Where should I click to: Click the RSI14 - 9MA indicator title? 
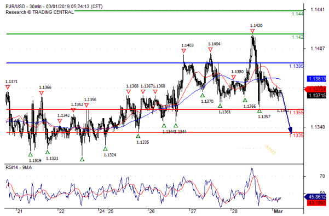19,167
